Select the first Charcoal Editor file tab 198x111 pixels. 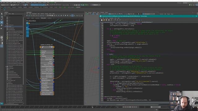107,22
